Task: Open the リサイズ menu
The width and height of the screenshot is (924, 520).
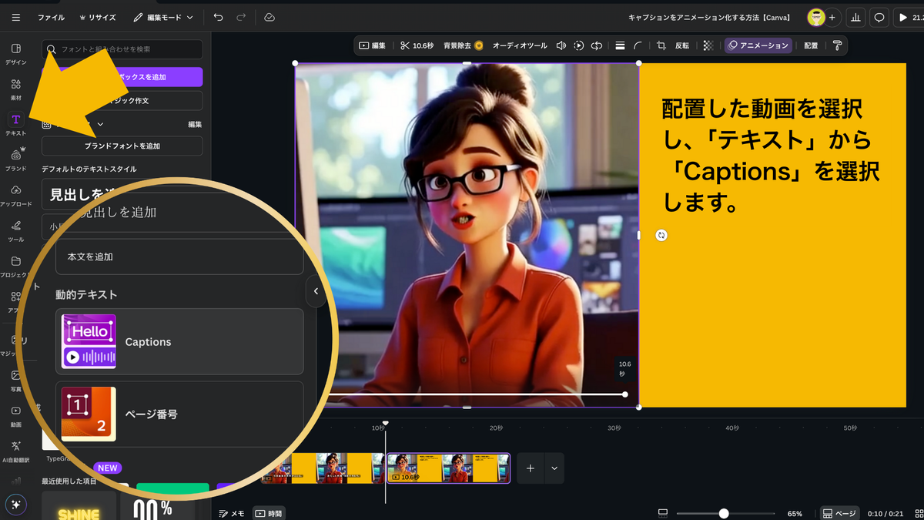Action: point(98,17)
